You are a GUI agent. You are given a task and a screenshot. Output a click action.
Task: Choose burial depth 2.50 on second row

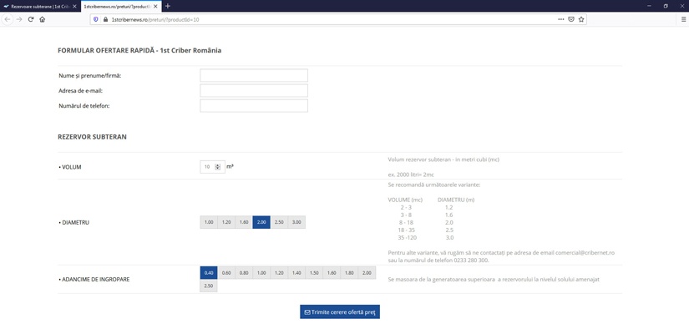click(x=209, y=286)
